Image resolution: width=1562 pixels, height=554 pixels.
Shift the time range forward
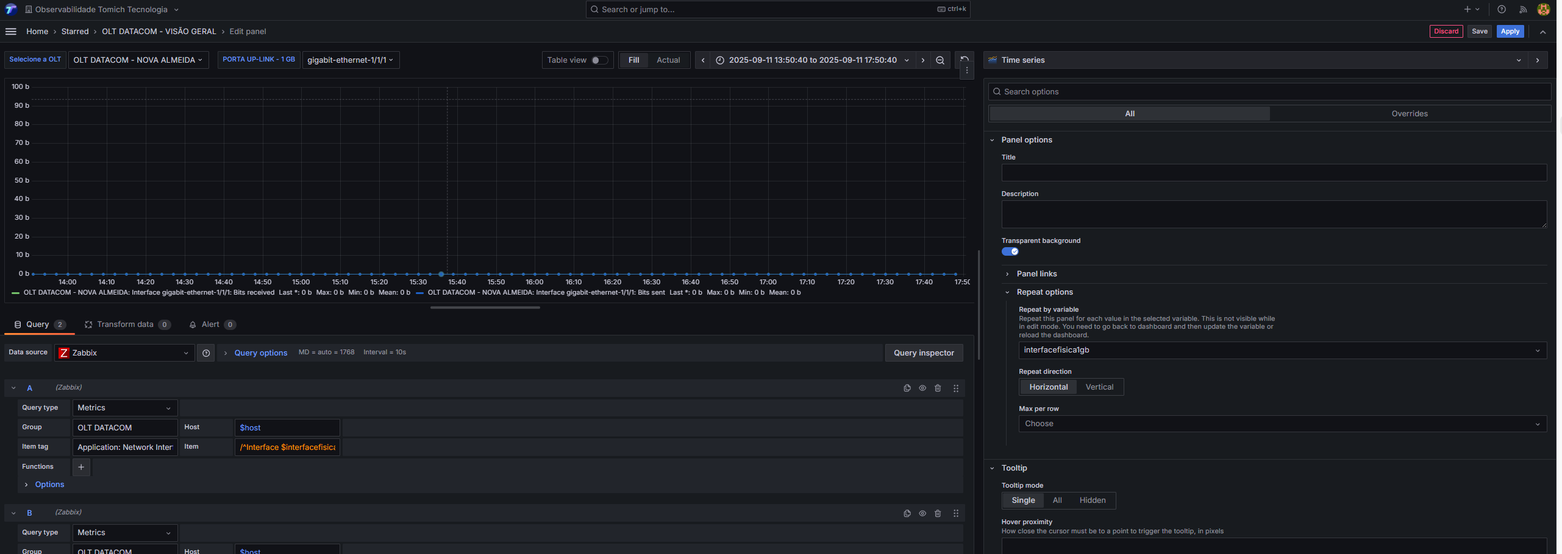coord(923,60)
